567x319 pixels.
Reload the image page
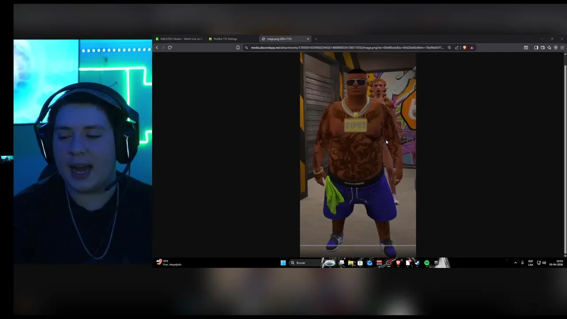[x=170, y=47]
